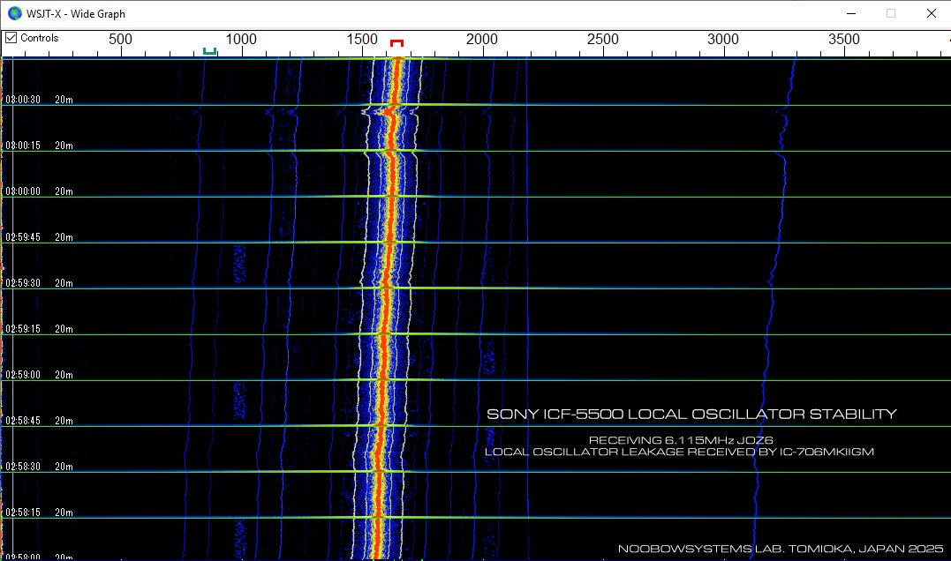Click the 3500 Hz frequency scale label

843,40
